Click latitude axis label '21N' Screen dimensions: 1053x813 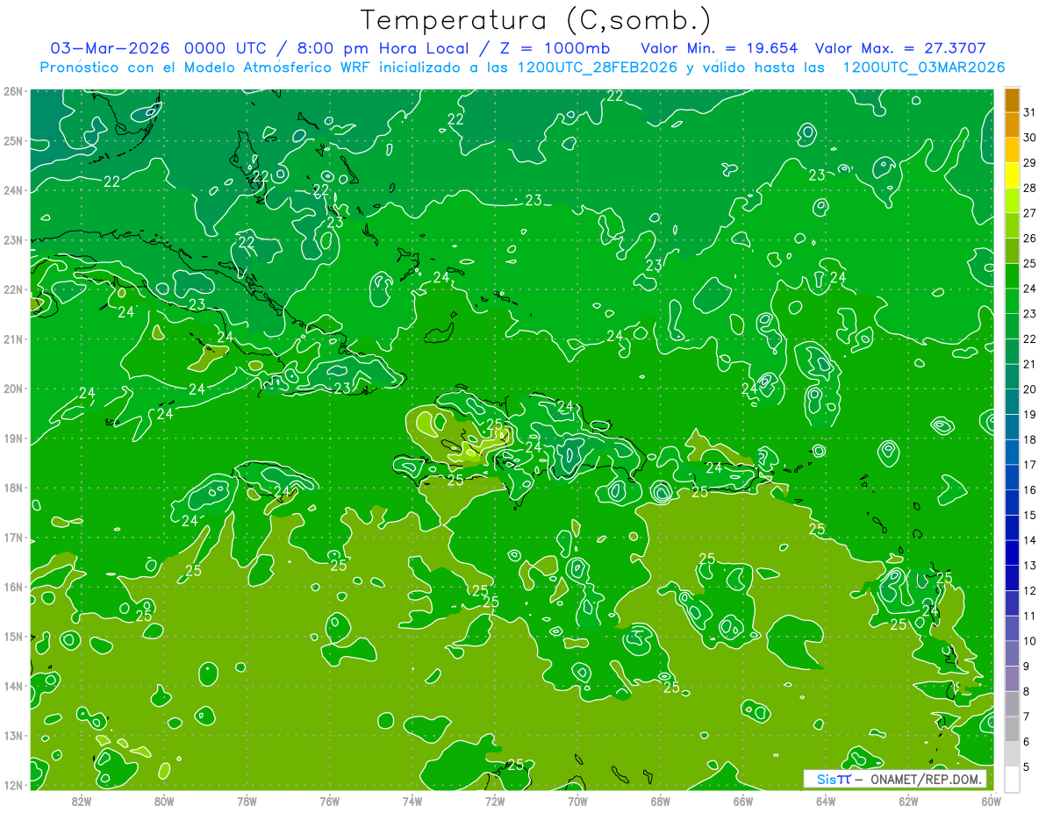[x=13, y=339]
